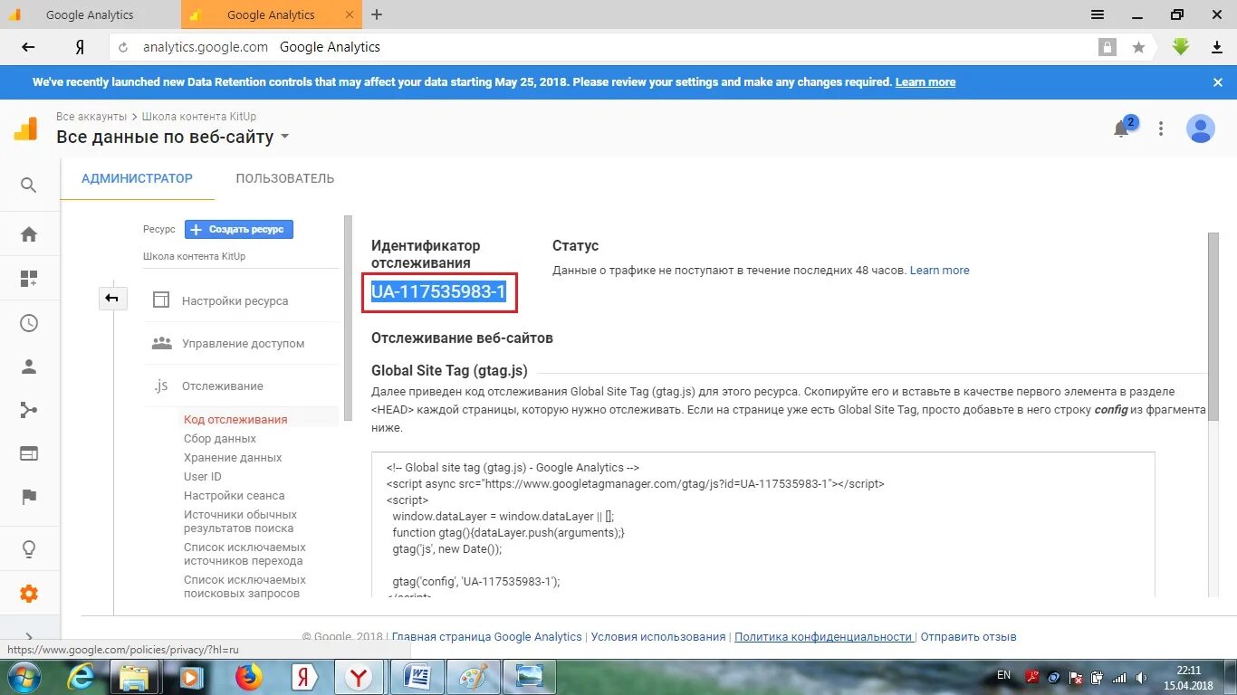This screenshot has height=695, width=1237.
Task: Open the three-dot options menu
Action: (x=1161, y=129)
